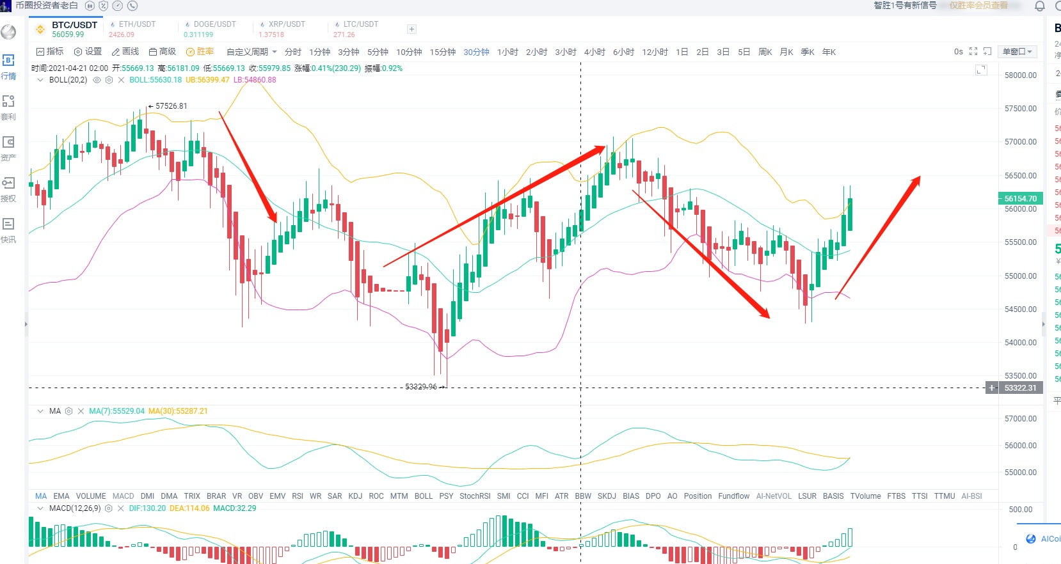The height and width of the screenshot is (564, 1061).
Task: Select the 4小时 timeframe
Action: (x=594, y=52)
